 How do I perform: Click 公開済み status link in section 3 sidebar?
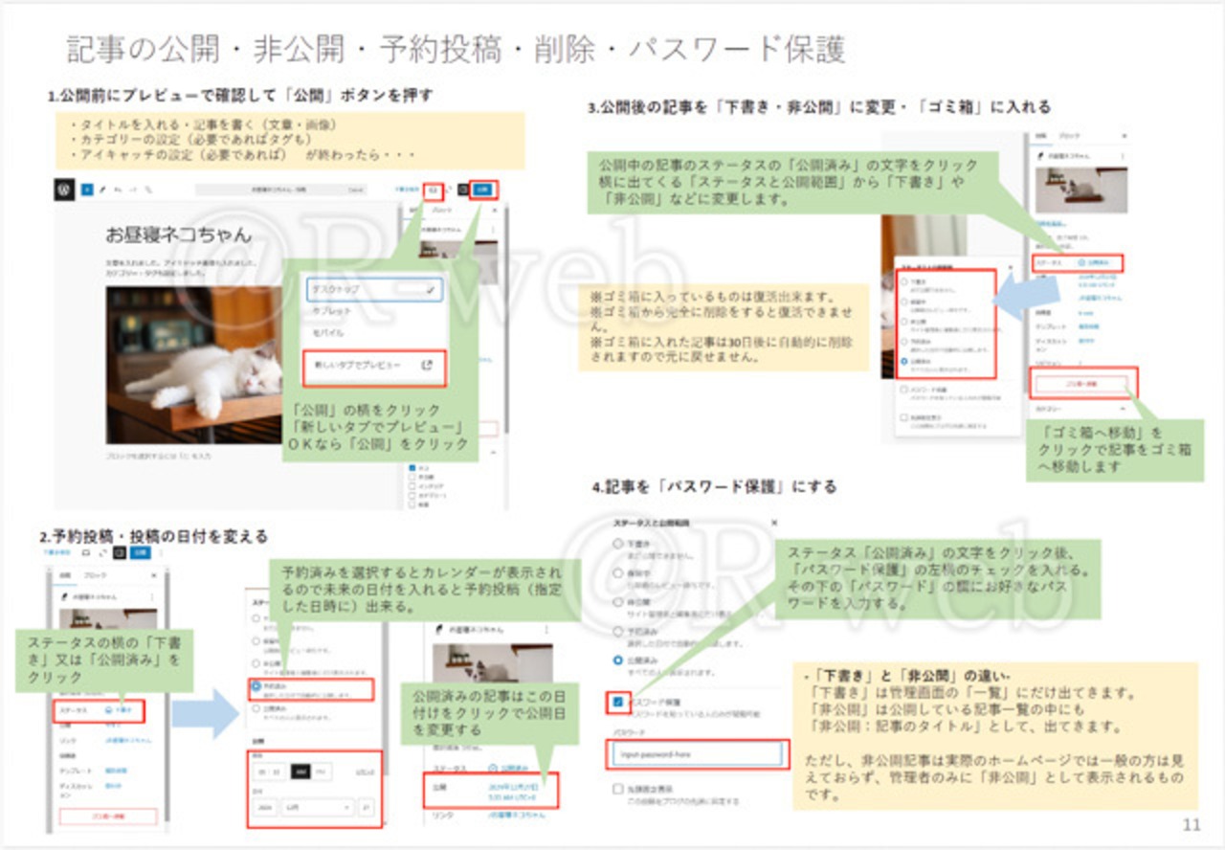coord(1093,262)
